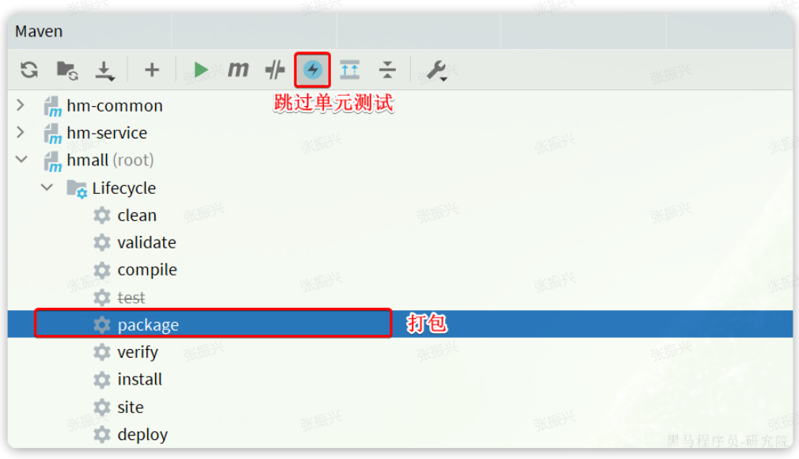The height and width of the screenshot is (459, 799).
Task: Add Maven project plus icon
Action: click(151, 70)
